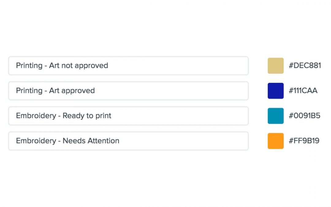Screen dimensions: 331x207
Task: Focus the 'Printing - Art approved' input field
Action: [128, 91]
